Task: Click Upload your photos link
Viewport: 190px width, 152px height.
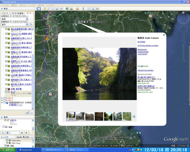Action: click(145, 70)
